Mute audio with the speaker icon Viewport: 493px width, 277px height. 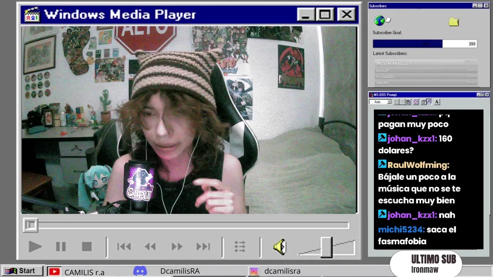(x=280, y=247)
